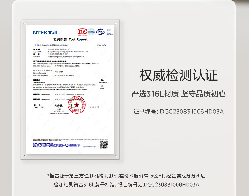Viewport: 249px width, 196px height.
Task: Click the handwritten signature on the report
Action: click(58, 105)
